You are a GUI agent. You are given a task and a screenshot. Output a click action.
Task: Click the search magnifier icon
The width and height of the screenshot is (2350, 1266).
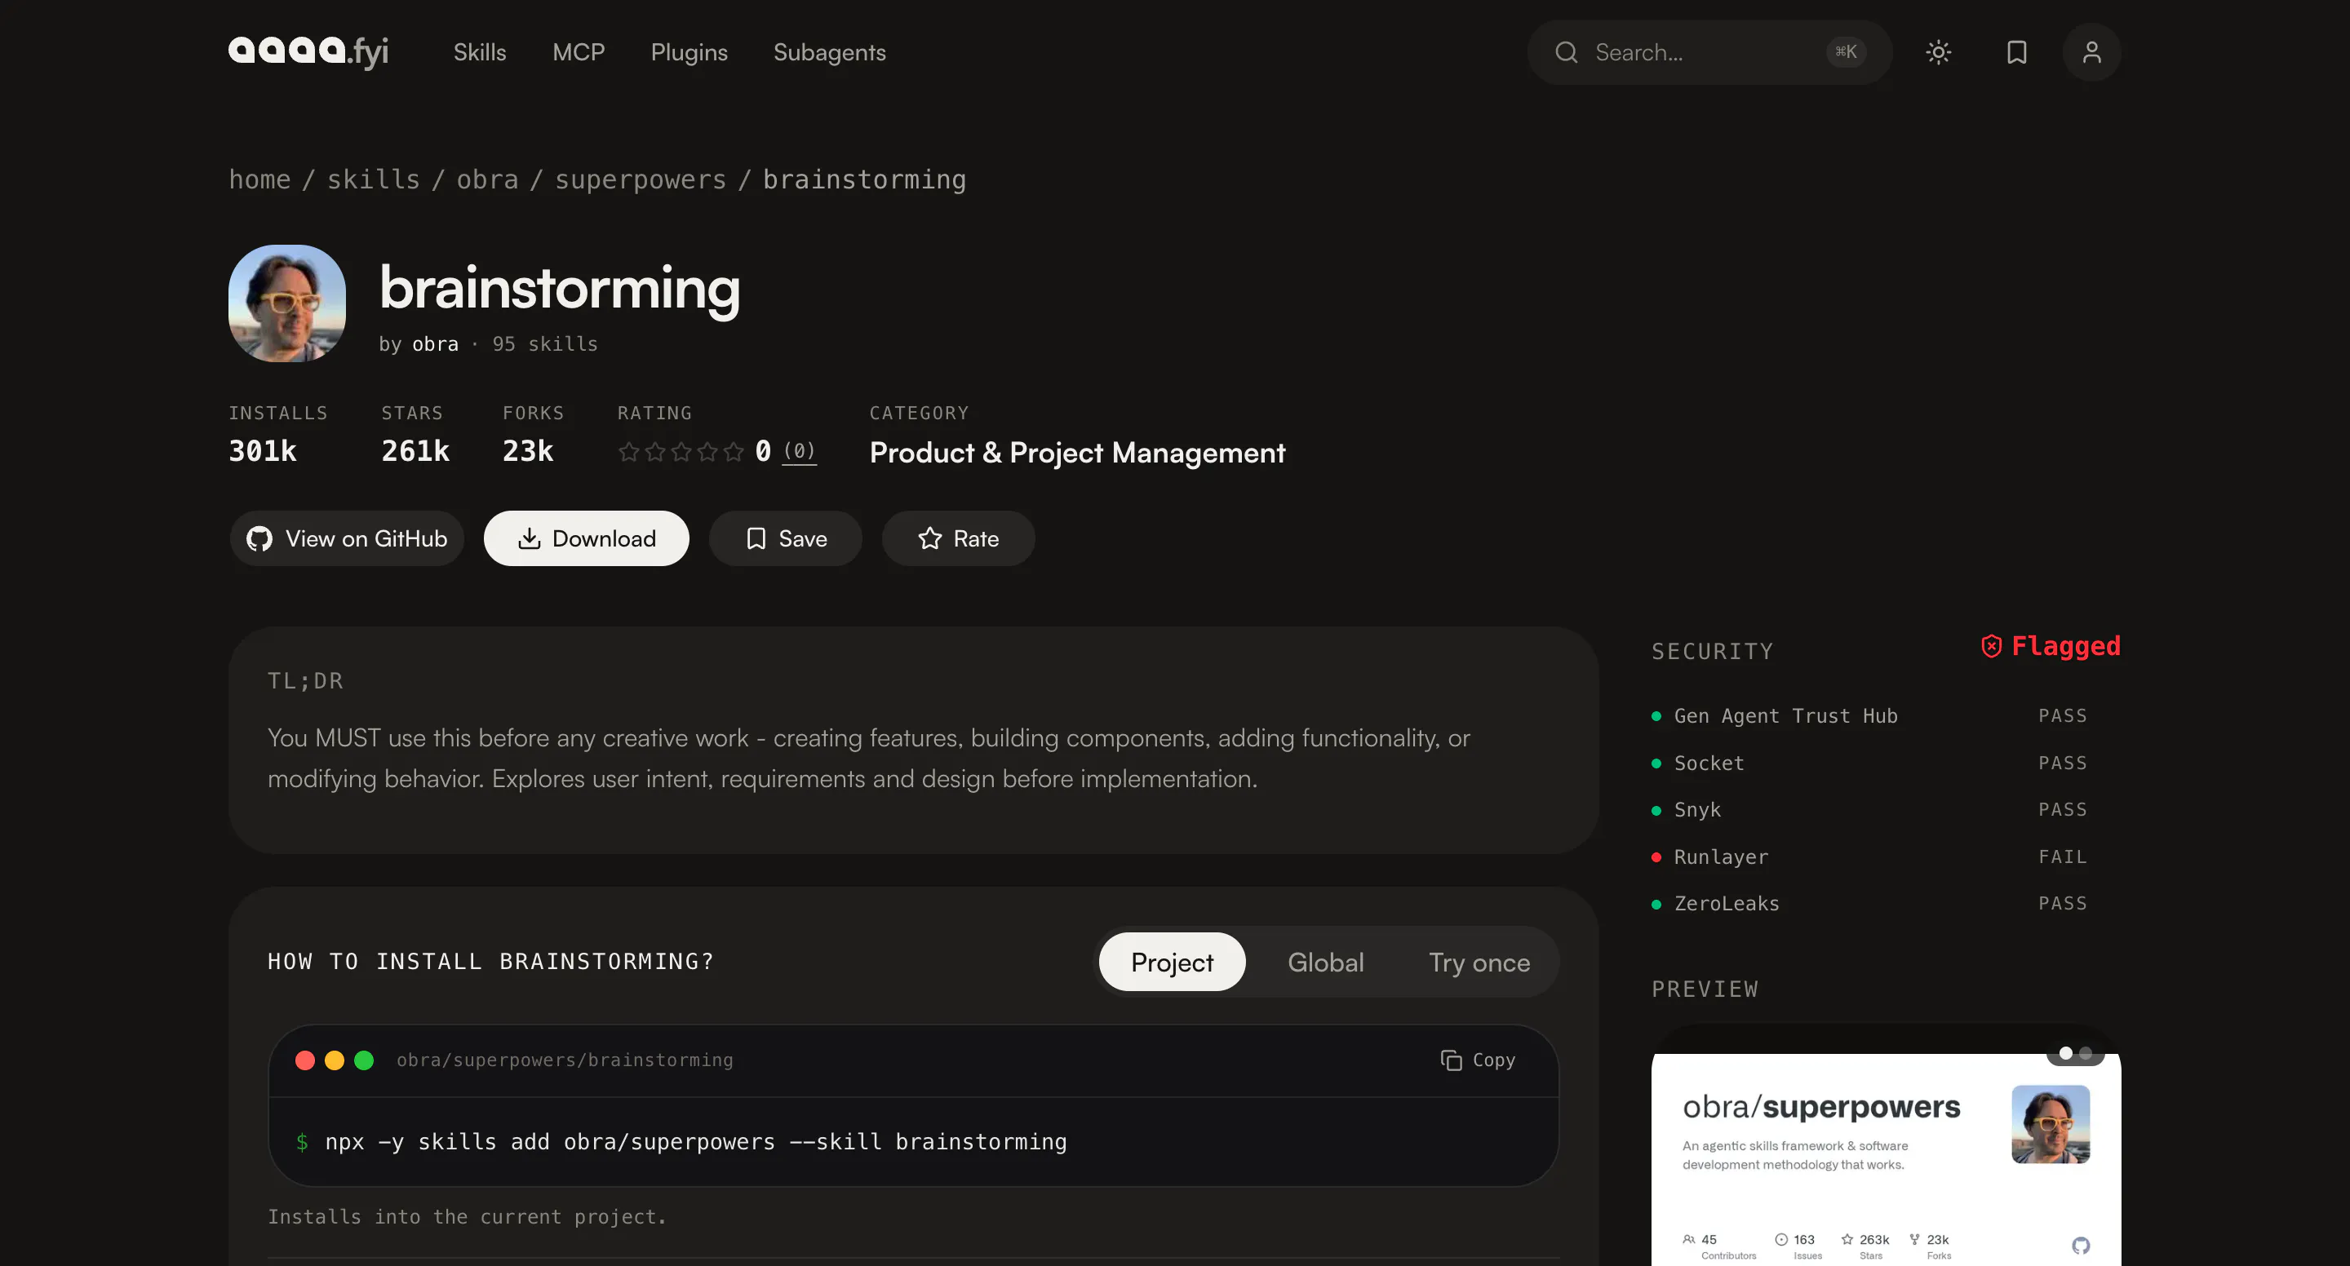point(1567,52)
